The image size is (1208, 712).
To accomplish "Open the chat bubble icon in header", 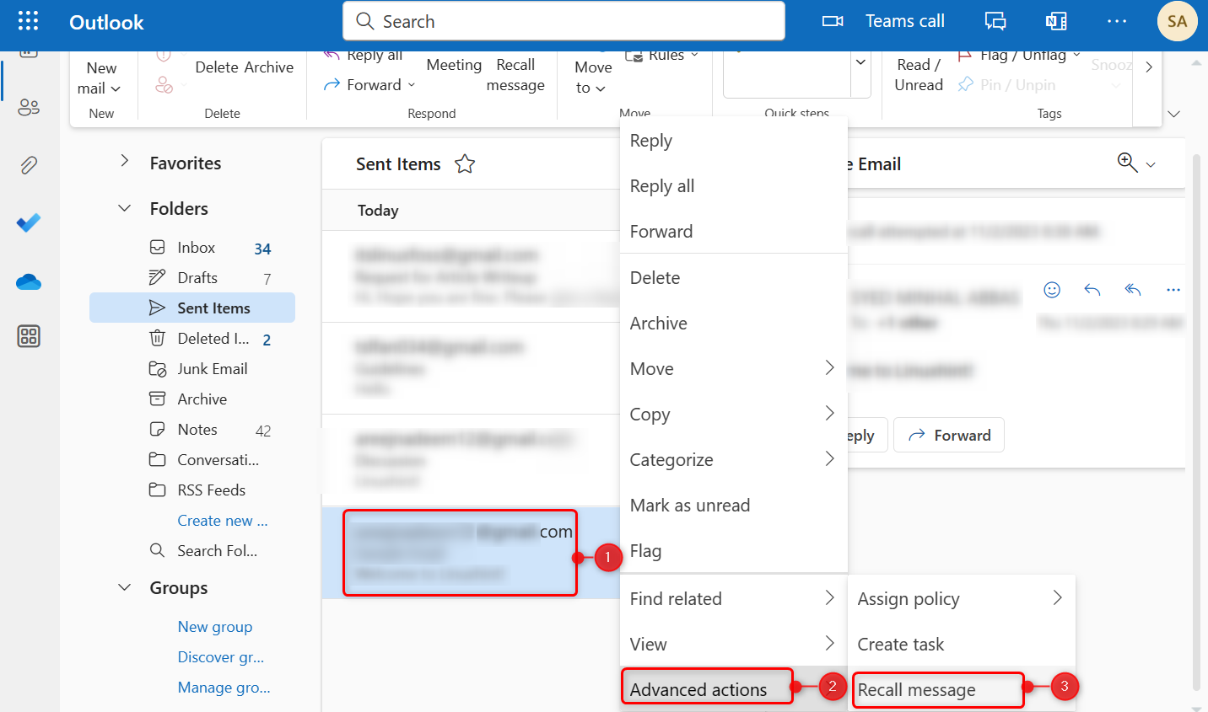I will point(995,21).
